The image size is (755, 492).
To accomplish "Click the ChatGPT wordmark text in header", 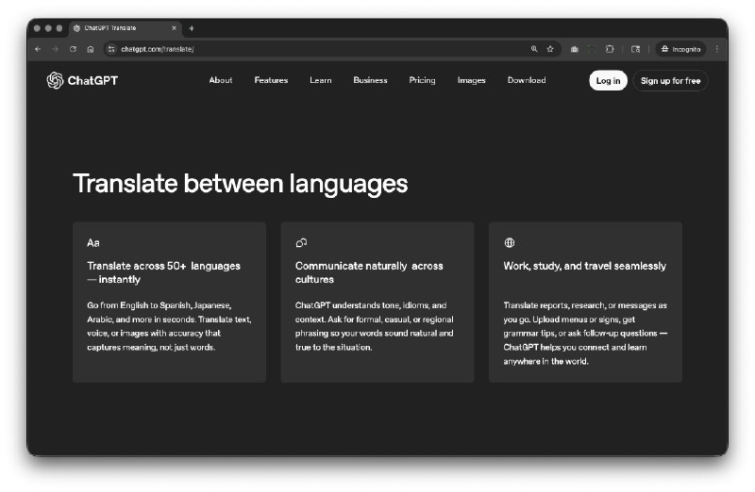I will click(92, 80).
